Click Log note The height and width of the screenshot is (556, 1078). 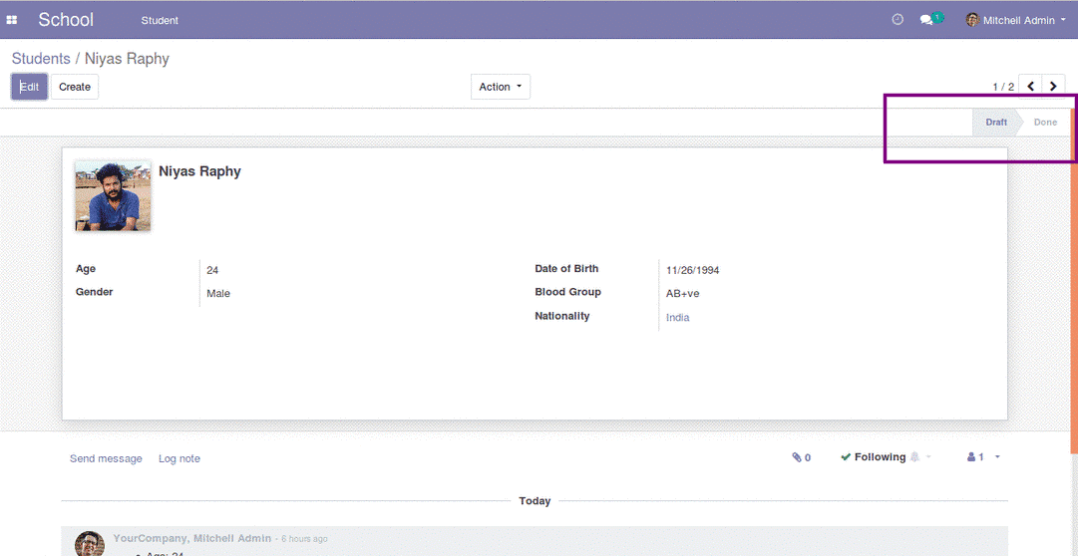[x=180, y=458]
